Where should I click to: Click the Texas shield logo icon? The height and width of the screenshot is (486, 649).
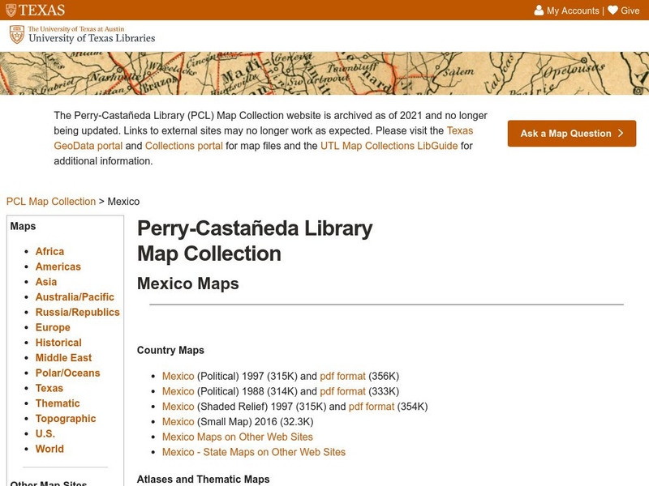[x=9, y=11]
